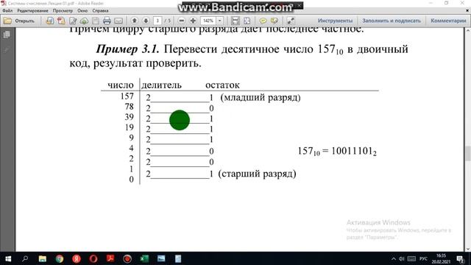Click the number 157 in the число column
The width and height of the screenshot is (471, 265).
(x=127, y=96)
